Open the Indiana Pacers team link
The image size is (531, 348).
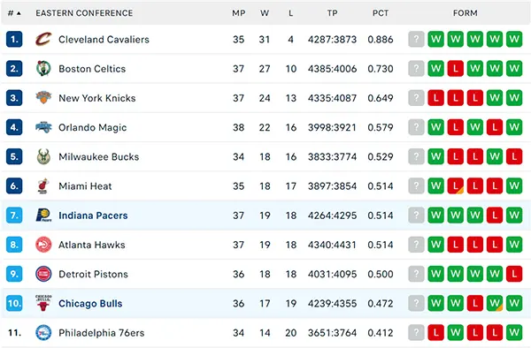[93, 216]
